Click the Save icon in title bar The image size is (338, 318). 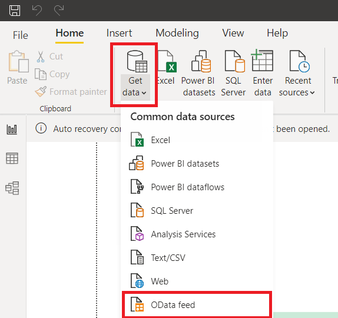click(15, 11)
